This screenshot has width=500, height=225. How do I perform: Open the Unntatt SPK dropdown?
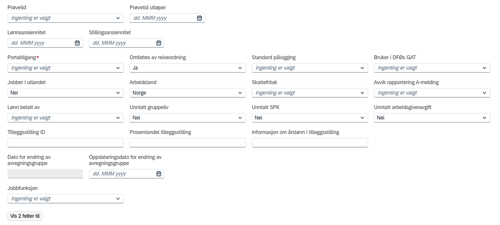coord(310,118)
